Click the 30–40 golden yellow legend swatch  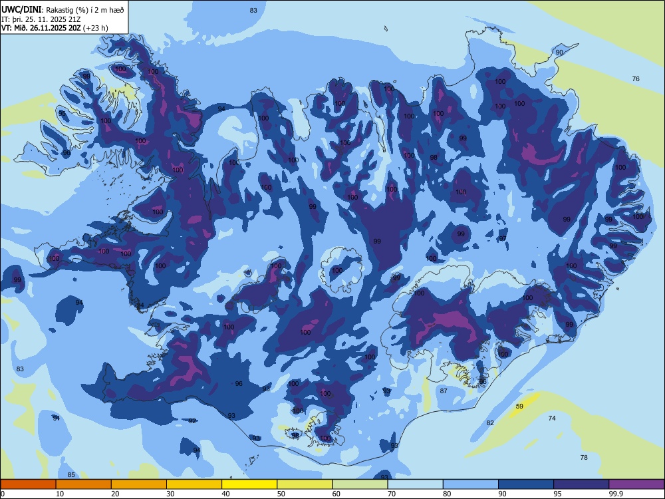pyautogui.click(x=194, y=484)
